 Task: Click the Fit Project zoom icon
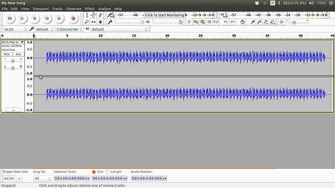273,22
